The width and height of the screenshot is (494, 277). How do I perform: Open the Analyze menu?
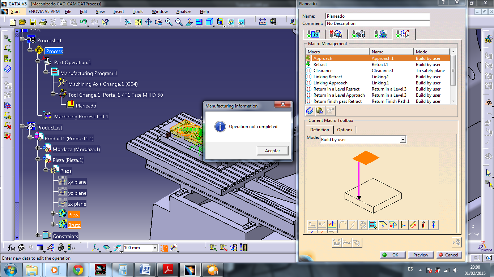(x=184, y=12)
